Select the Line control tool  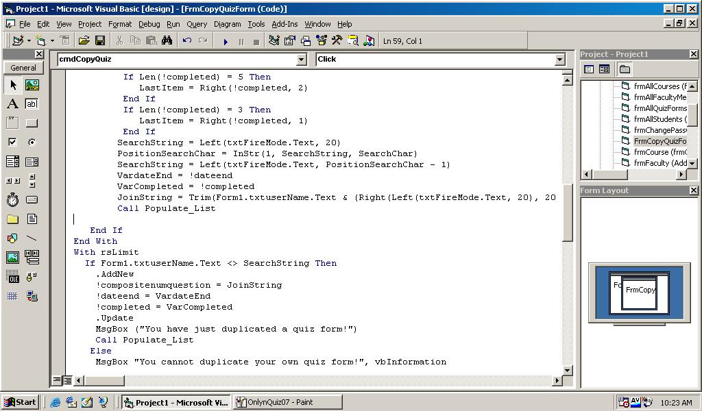[x=32, y=238]
